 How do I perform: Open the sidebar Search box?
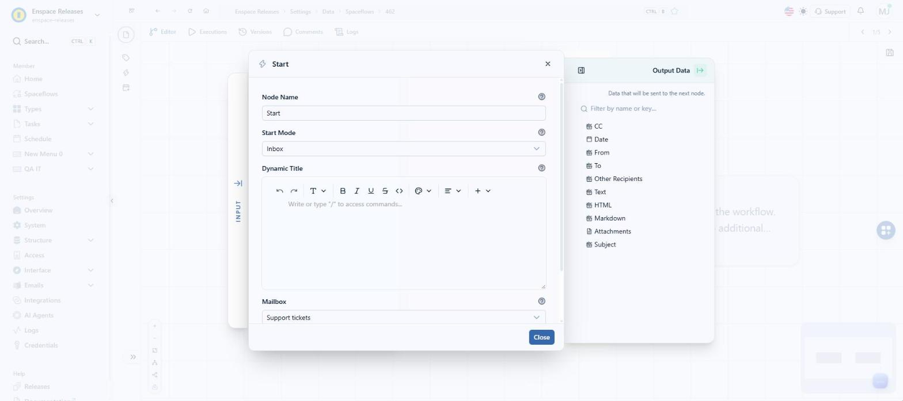(54, 41)
